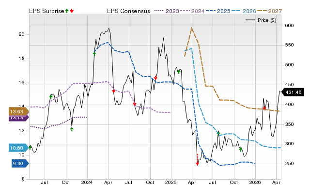
Task: Click the 12 label on left axis
Action: tap(21, 131)
